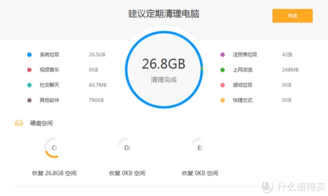Click the 其他软件 category label
This screenshot has height=196, width=328.
(49, 100)
